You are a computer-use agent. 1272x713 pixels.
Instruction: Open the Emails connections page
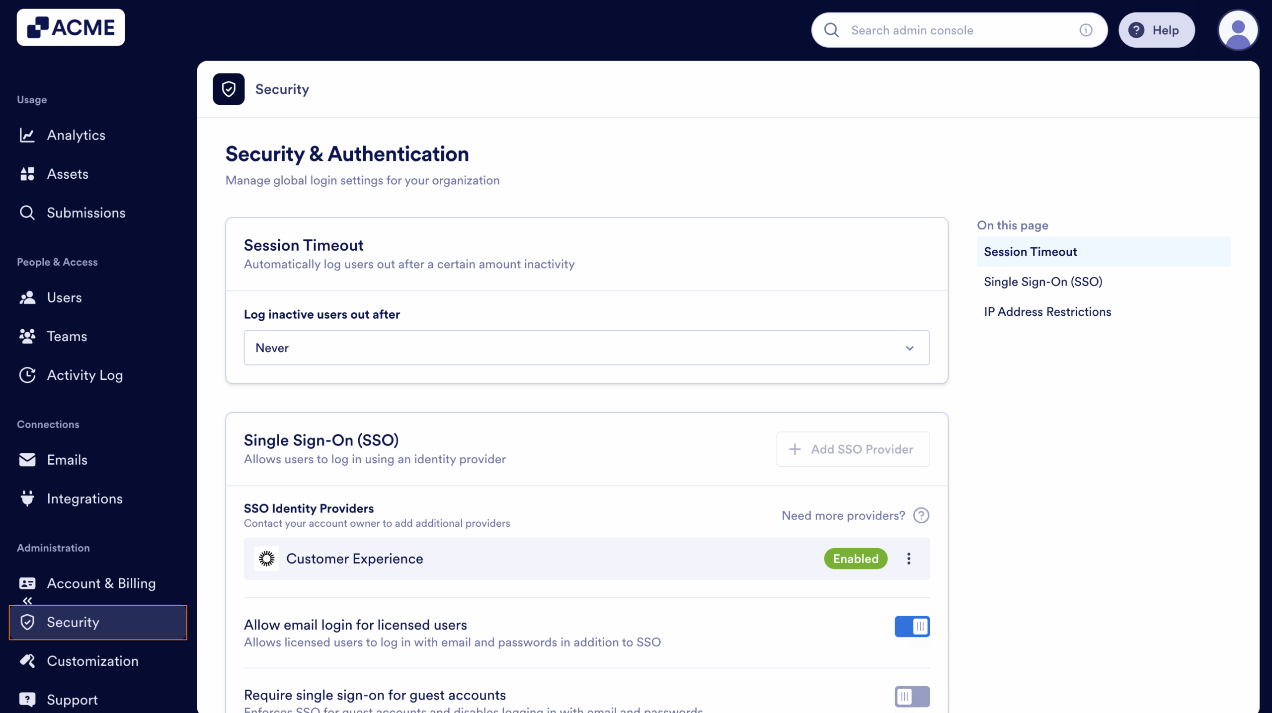coord(67,460)
